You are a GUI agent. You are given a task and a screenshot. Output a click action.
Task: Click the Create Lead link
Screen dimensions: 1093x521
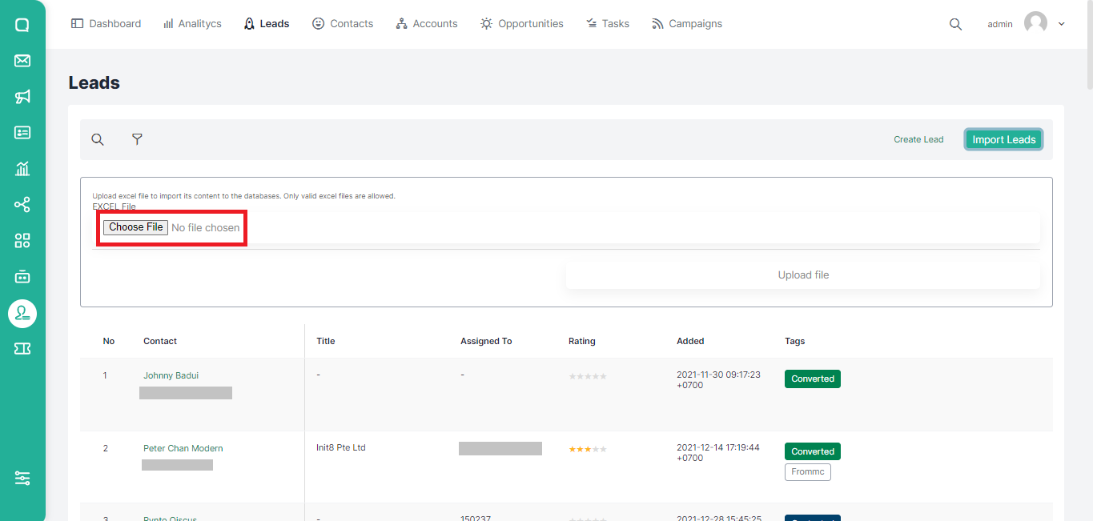point(918,139)
